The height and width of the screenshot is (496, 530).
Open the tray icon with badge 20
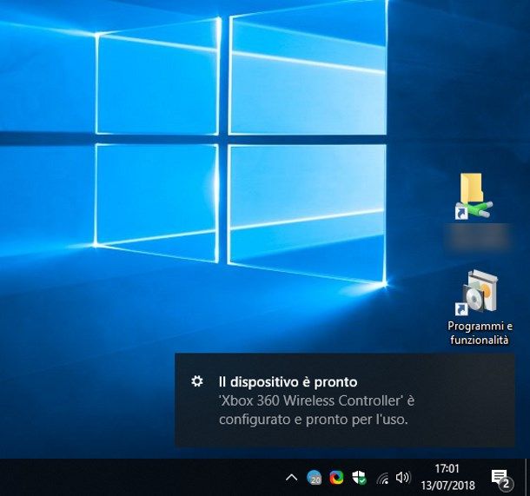coord(314,478)
